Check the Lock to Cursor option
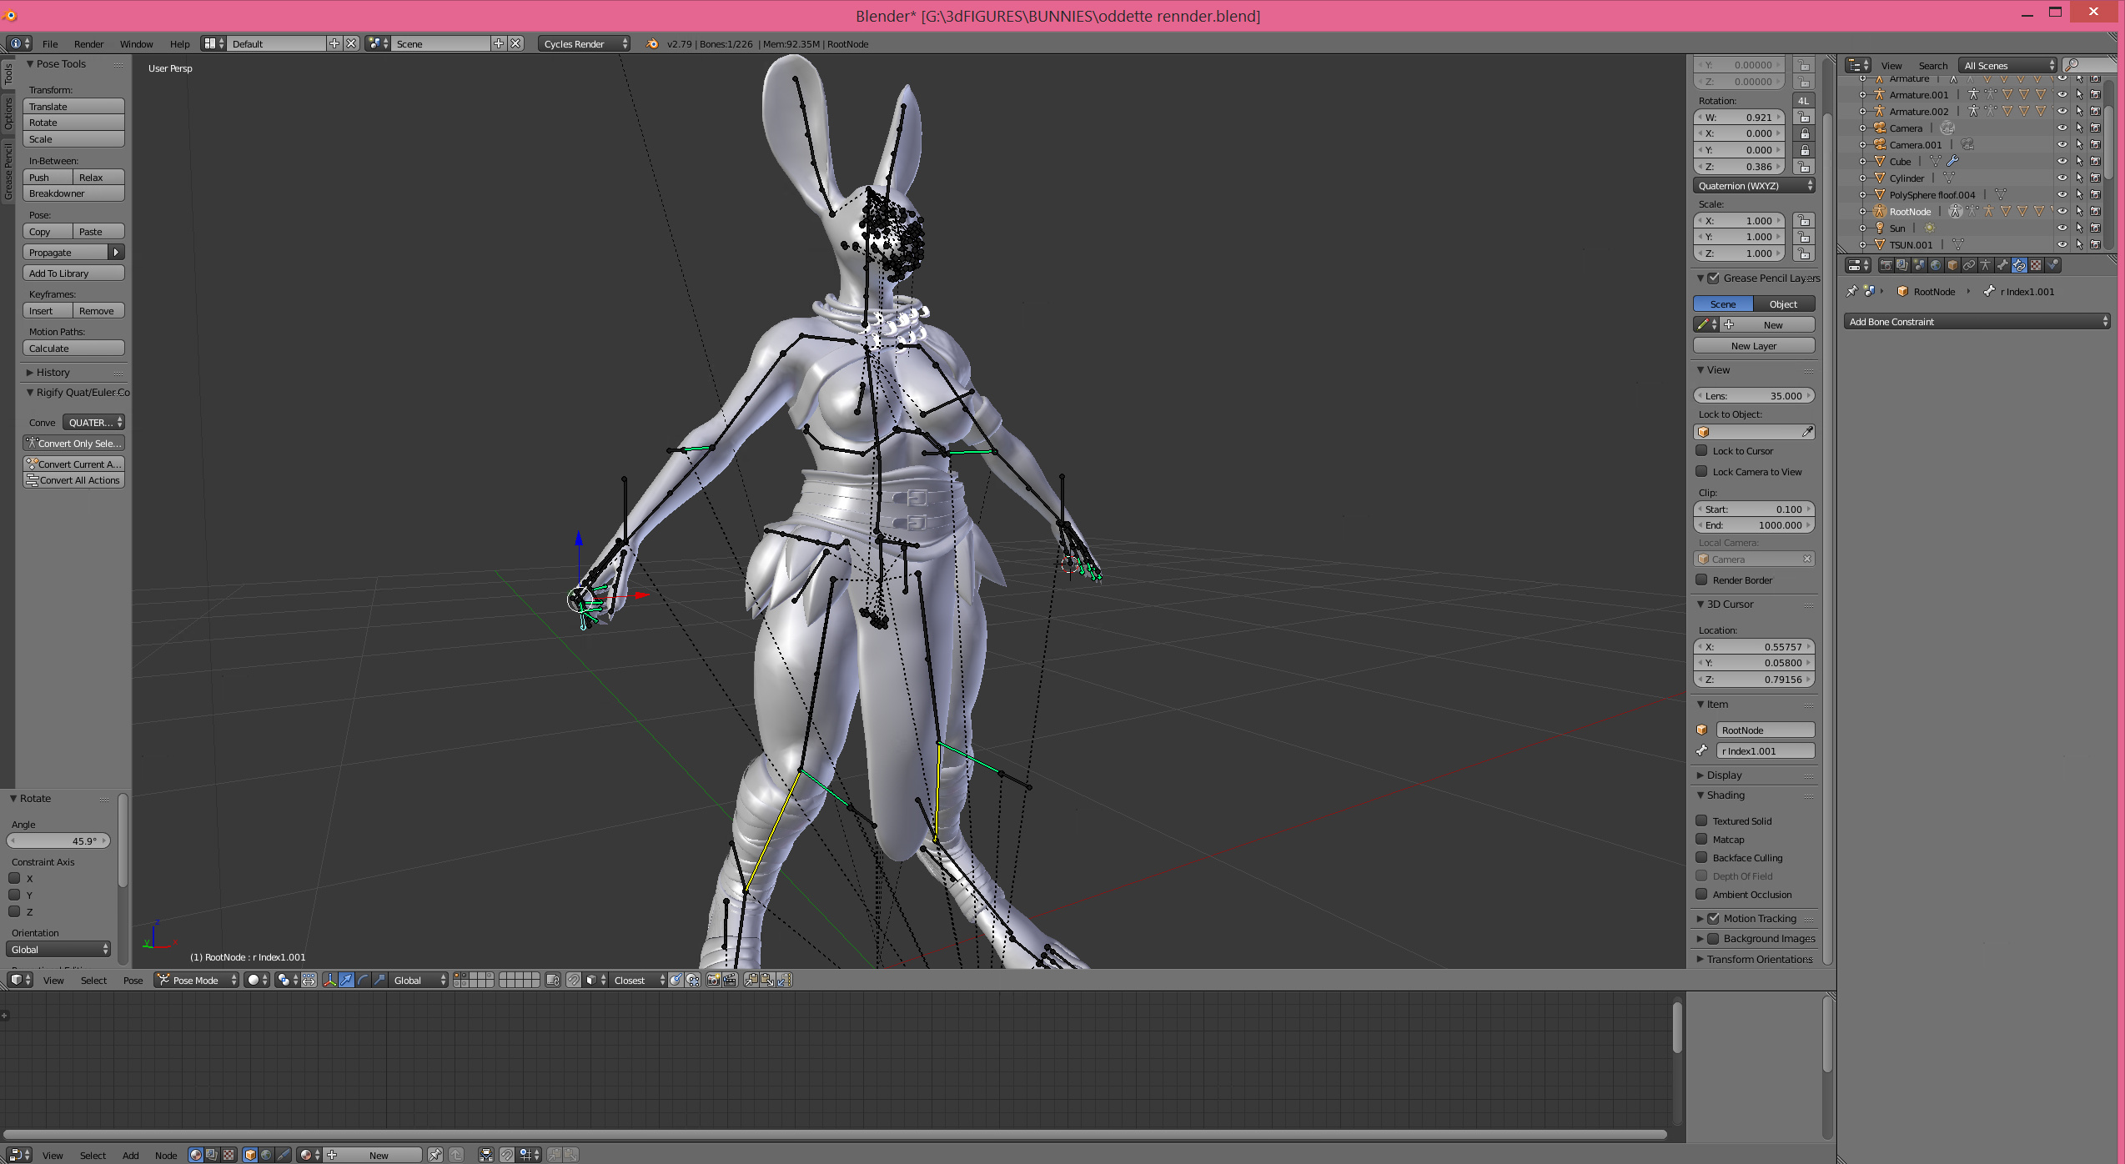The height and width of the screenshot is (1164, 2125). [x=1702, y=450]
